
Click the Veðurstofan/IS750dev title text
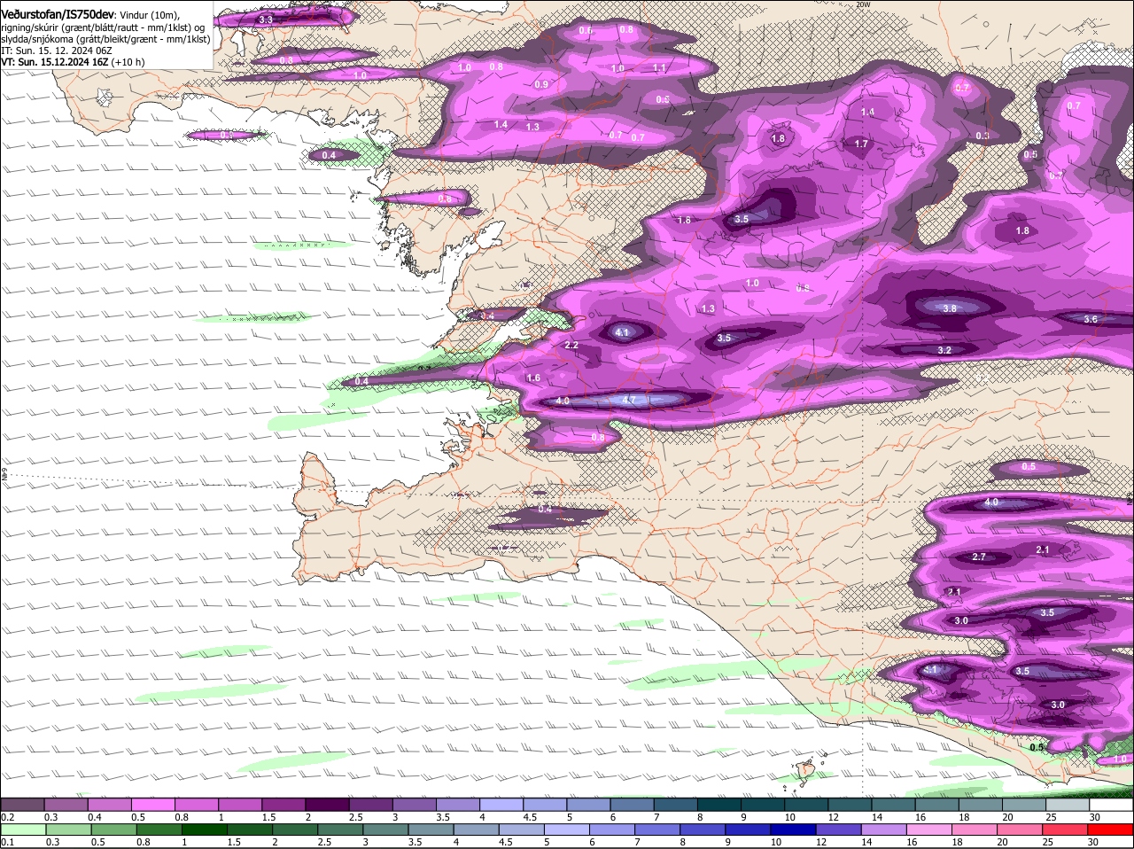[58, 14]
